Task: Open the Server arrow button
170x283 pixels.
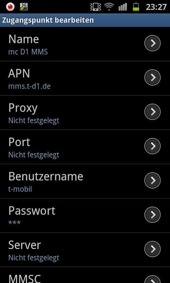Action: point(153,249)
